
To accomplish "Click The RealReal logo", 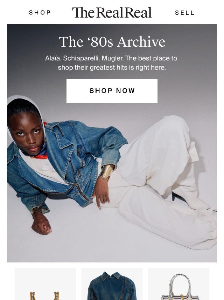I will (x=112, y=12).
